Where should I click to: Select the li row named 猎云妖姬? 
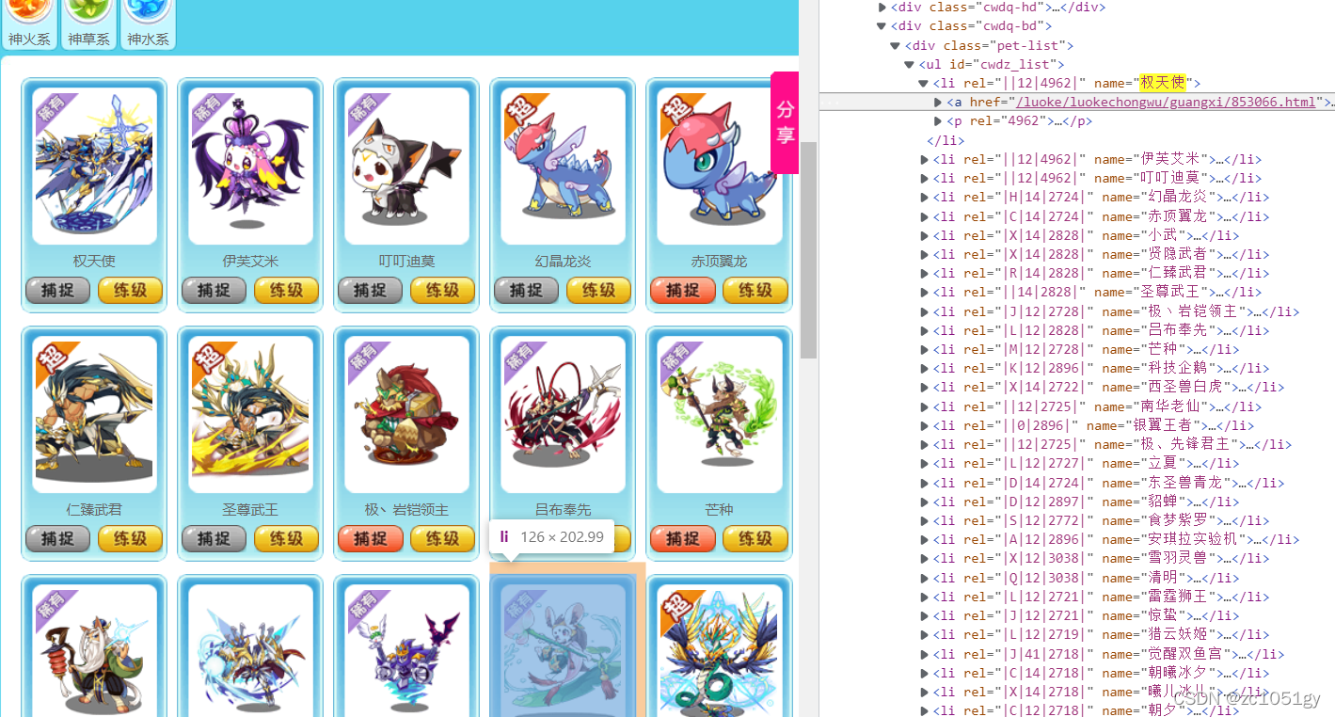(1076, 634)
